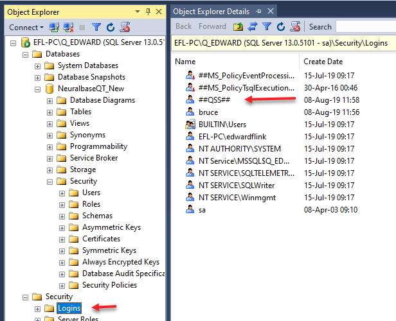This screenshot has height=321, width=396.
Task: Toggle auto-hide pin of Object Explorer panel
Action: (x=148, y=12)
